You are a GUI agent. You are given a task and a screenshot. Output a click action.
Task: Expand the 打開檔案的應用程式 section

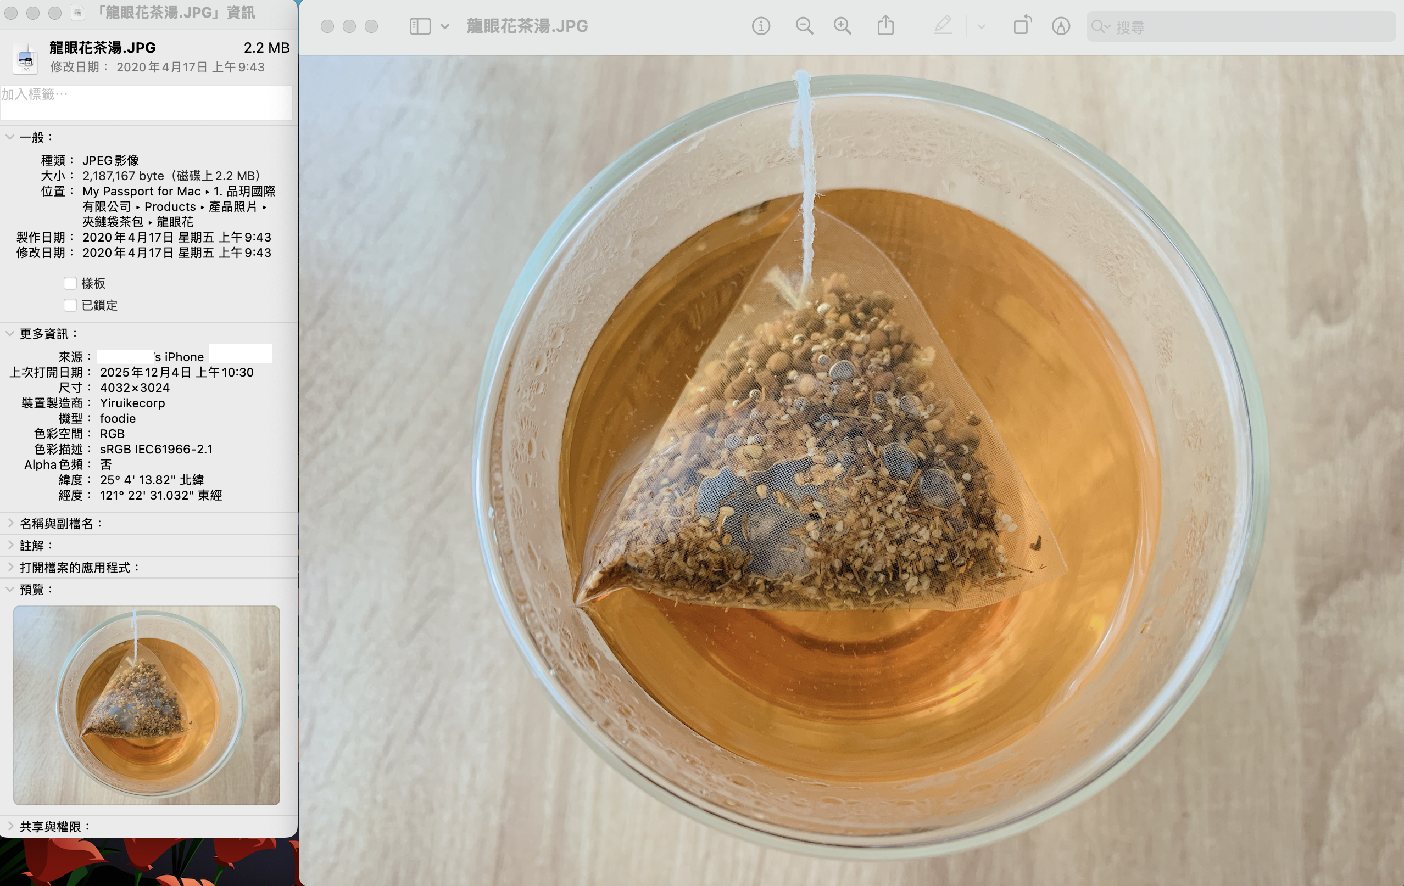pos(10,567)
